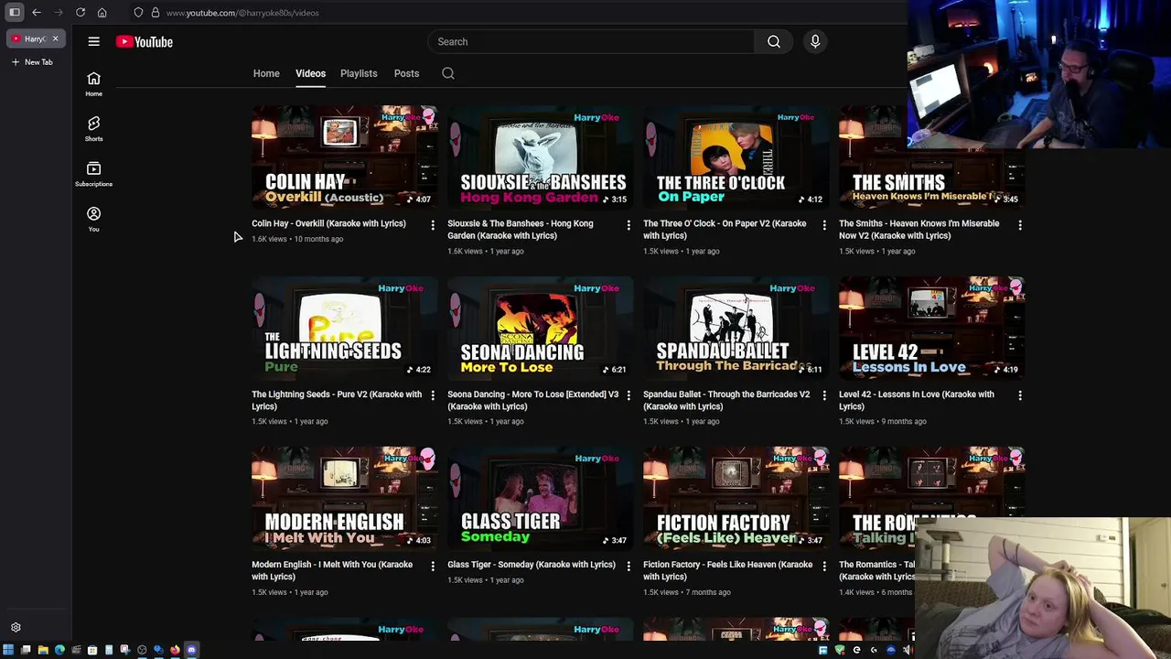Viewport: 1171px width, 659px height.
Task: Open Level 42 Lessons In Love title
Action: 916,400
